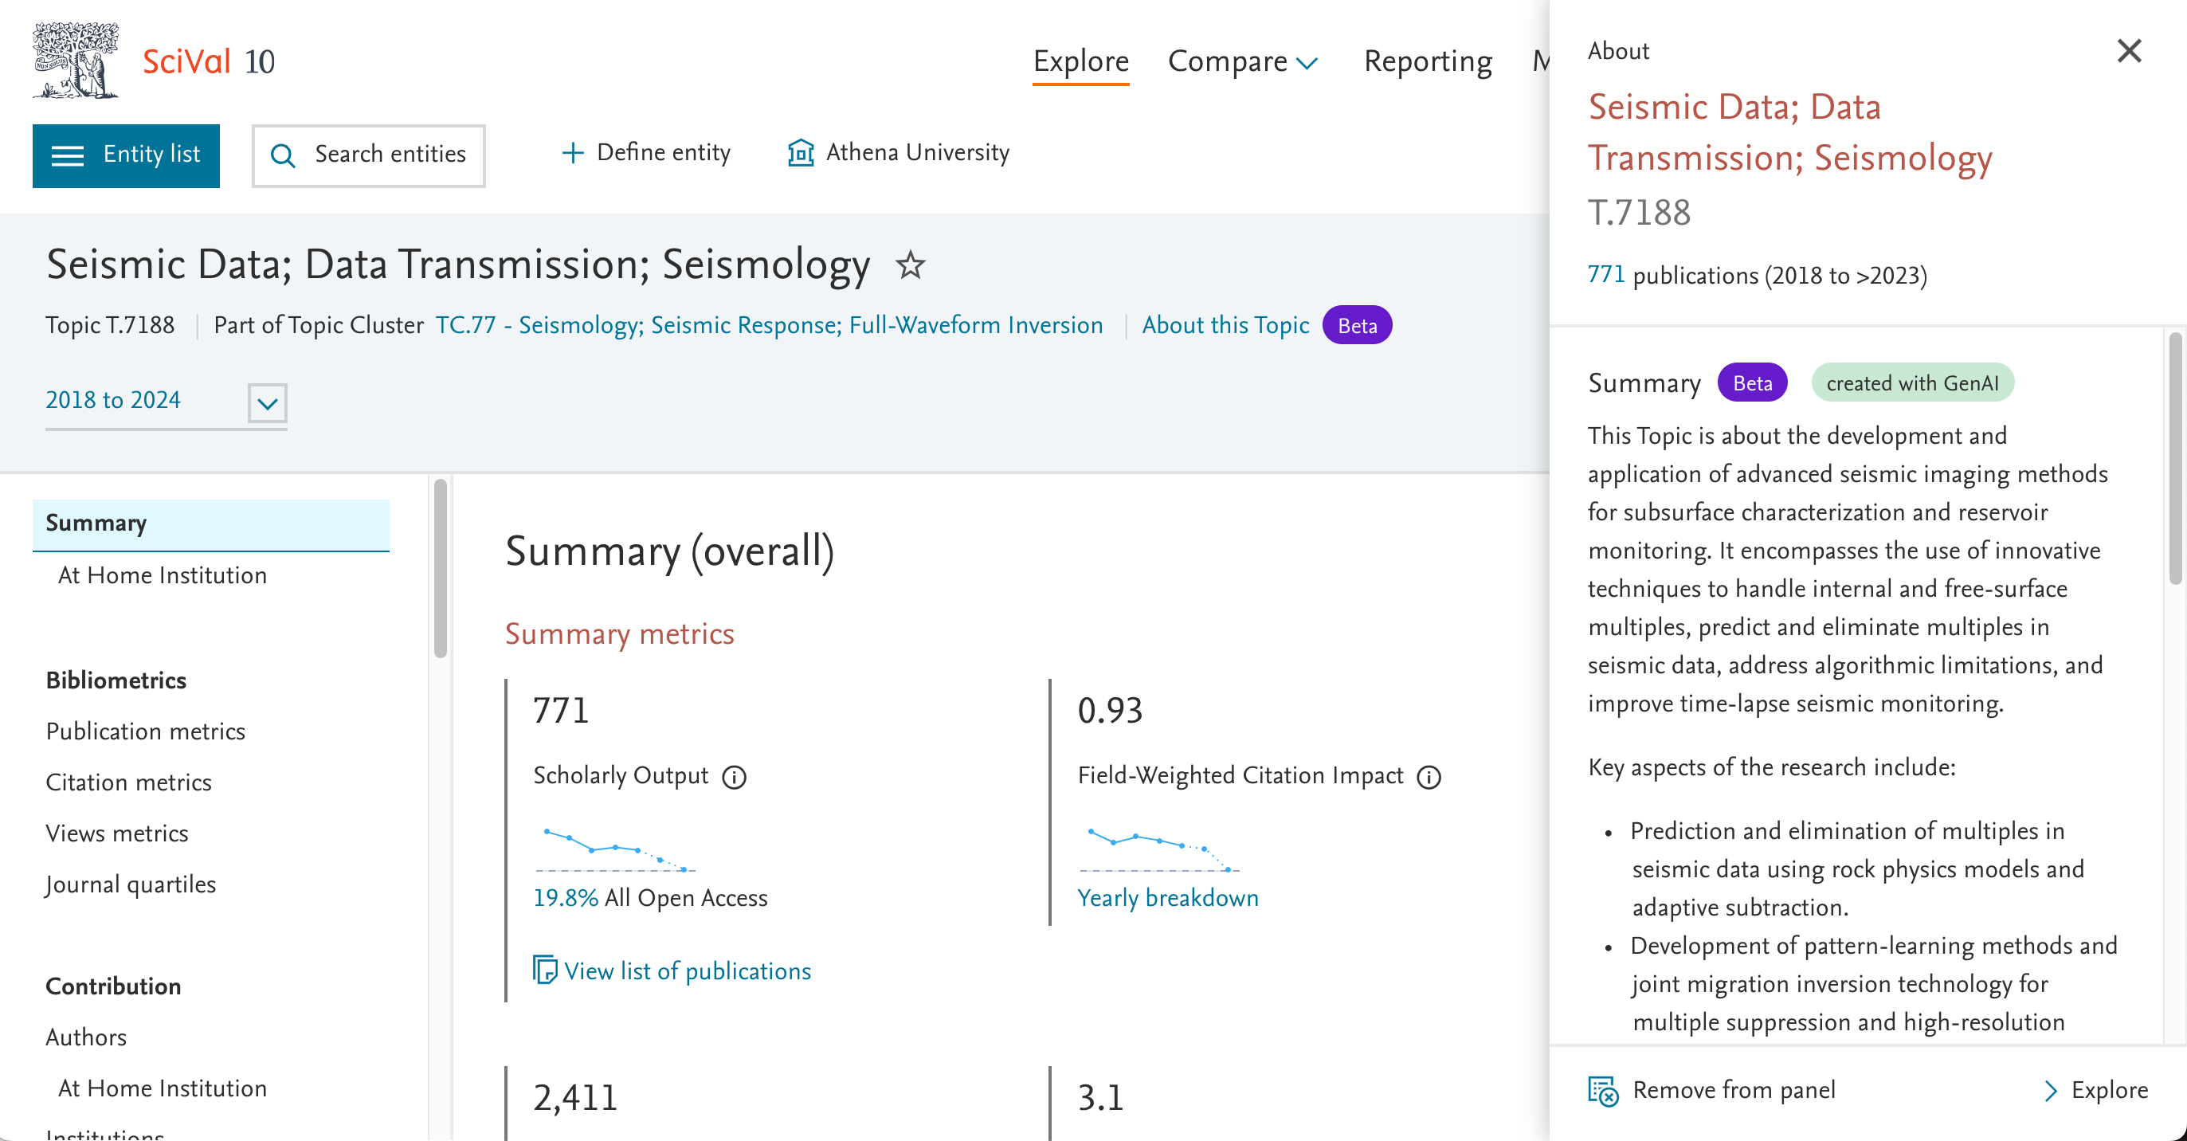Click About this Topic link
Viewport: 2187px width, 1141px height.
(x=1225, y=325)
